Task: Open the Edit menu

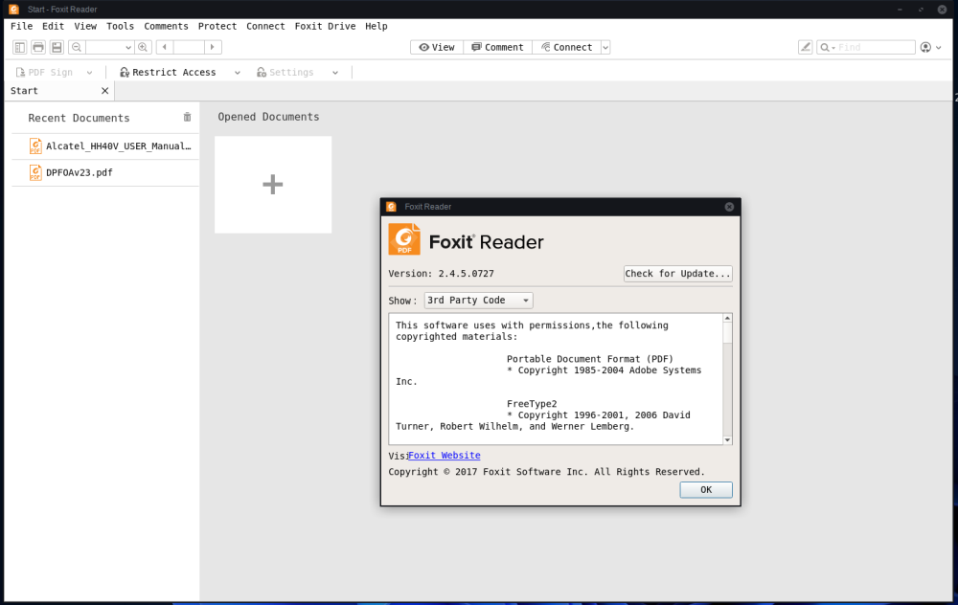Action: pos(53,26)
